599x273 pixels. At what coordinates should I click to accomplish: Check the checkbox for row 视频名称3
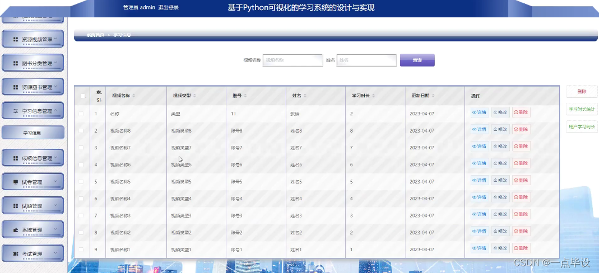click(x=81, y=216)
